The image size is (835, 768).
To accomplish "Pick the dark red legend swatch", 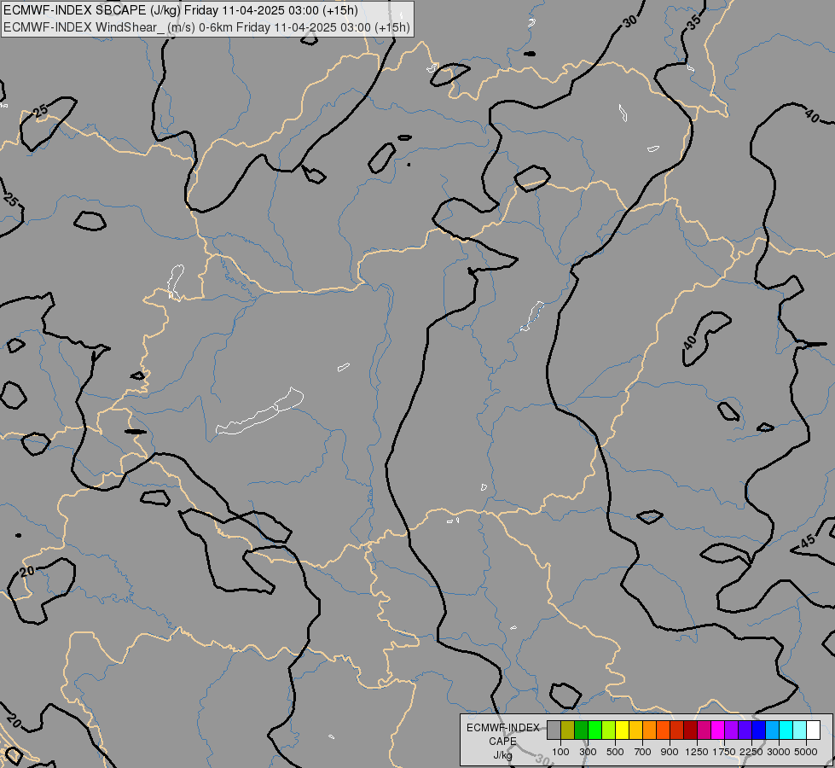I will click(x=690, y=730).
